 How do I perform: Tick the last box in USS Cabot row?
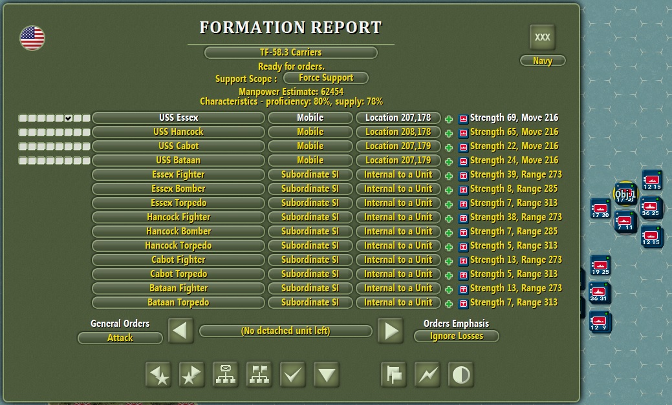pos(86,147)
